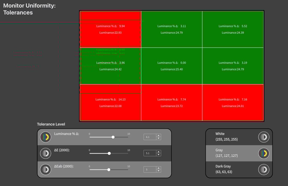Increase Luminance % Δ value with up arrow

coord(158,136)
